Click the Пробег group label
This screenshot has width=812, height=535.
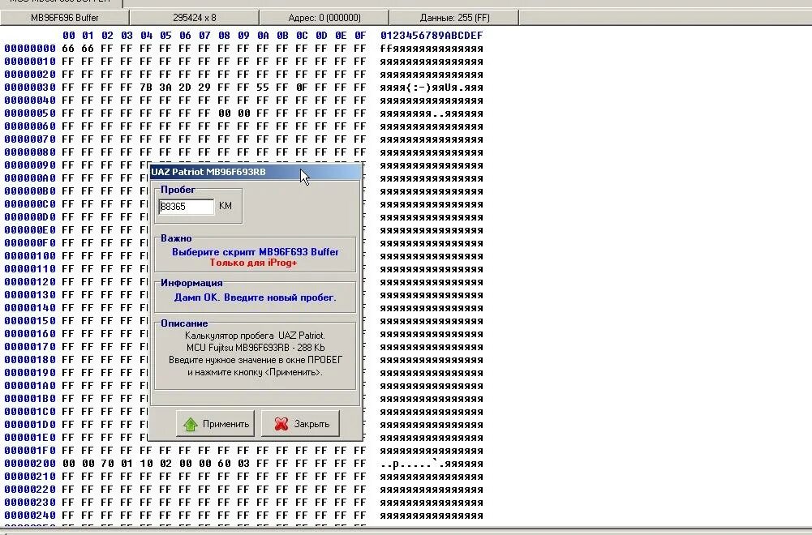coord(178,190)
